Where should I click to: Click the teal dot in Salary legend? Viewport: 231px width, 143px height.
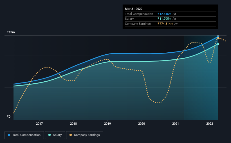tap(50, 135)
